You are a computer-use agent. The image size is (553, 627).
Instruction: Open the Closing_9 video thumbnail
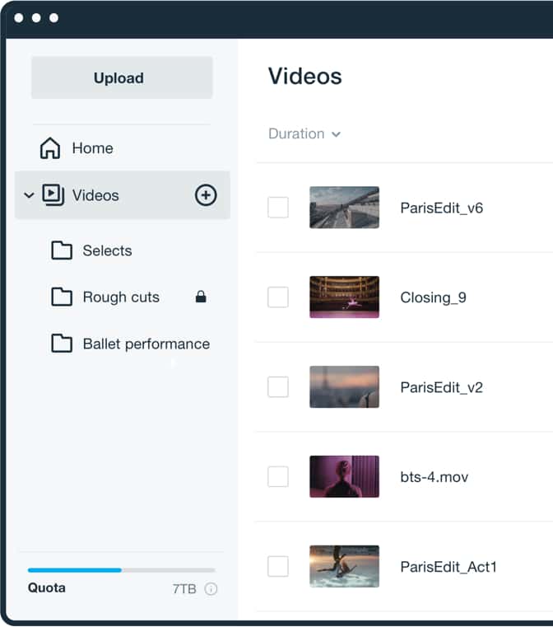tap(344, 297)
